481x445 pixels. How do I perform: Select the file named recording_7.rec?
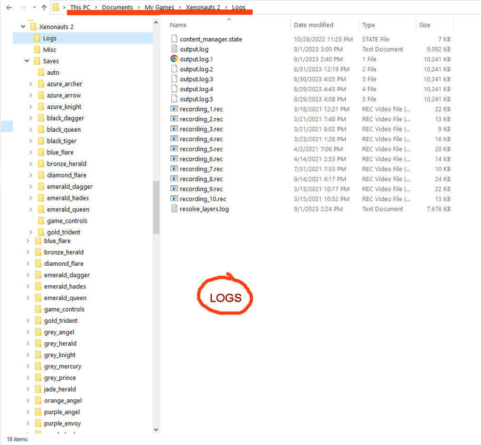201,169
